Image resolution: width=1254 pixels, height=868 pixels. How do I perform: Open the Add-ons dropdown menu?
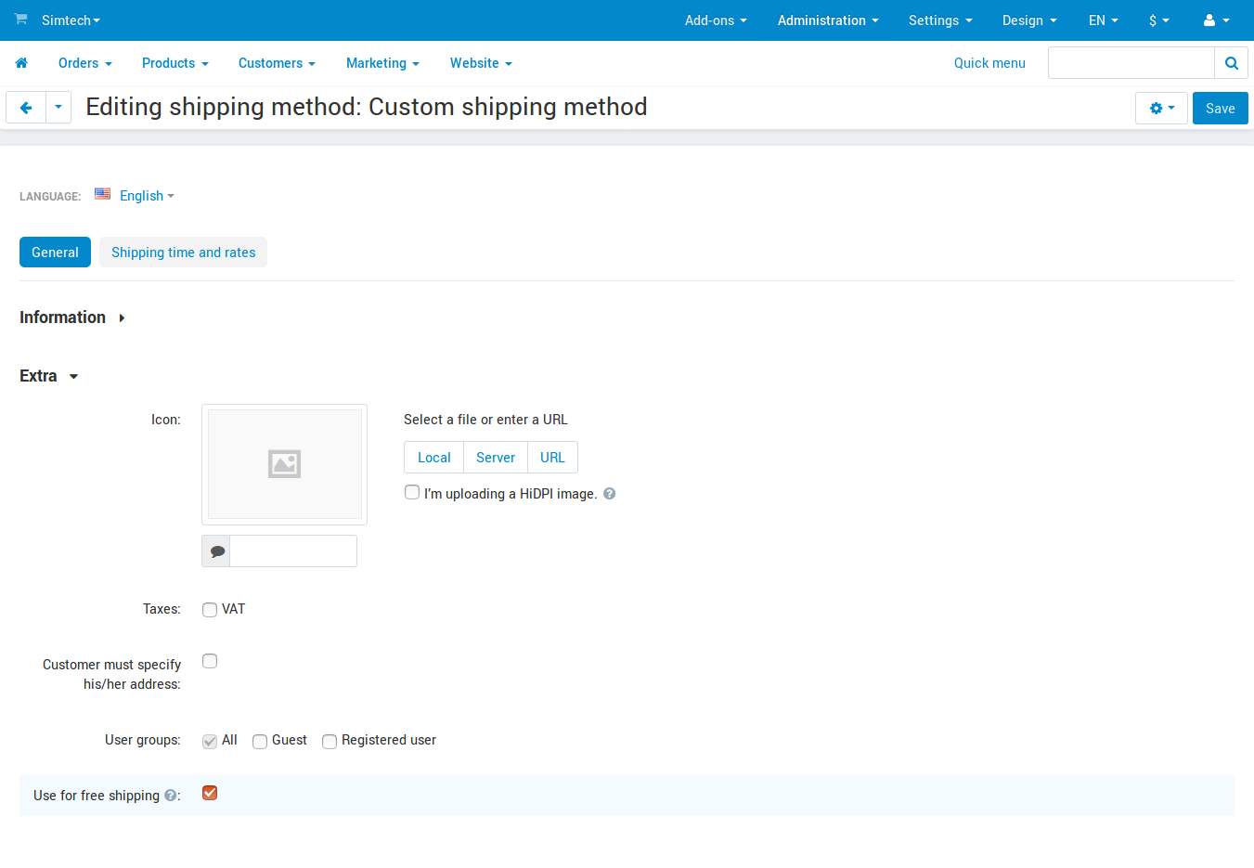[x=716, y=20]
